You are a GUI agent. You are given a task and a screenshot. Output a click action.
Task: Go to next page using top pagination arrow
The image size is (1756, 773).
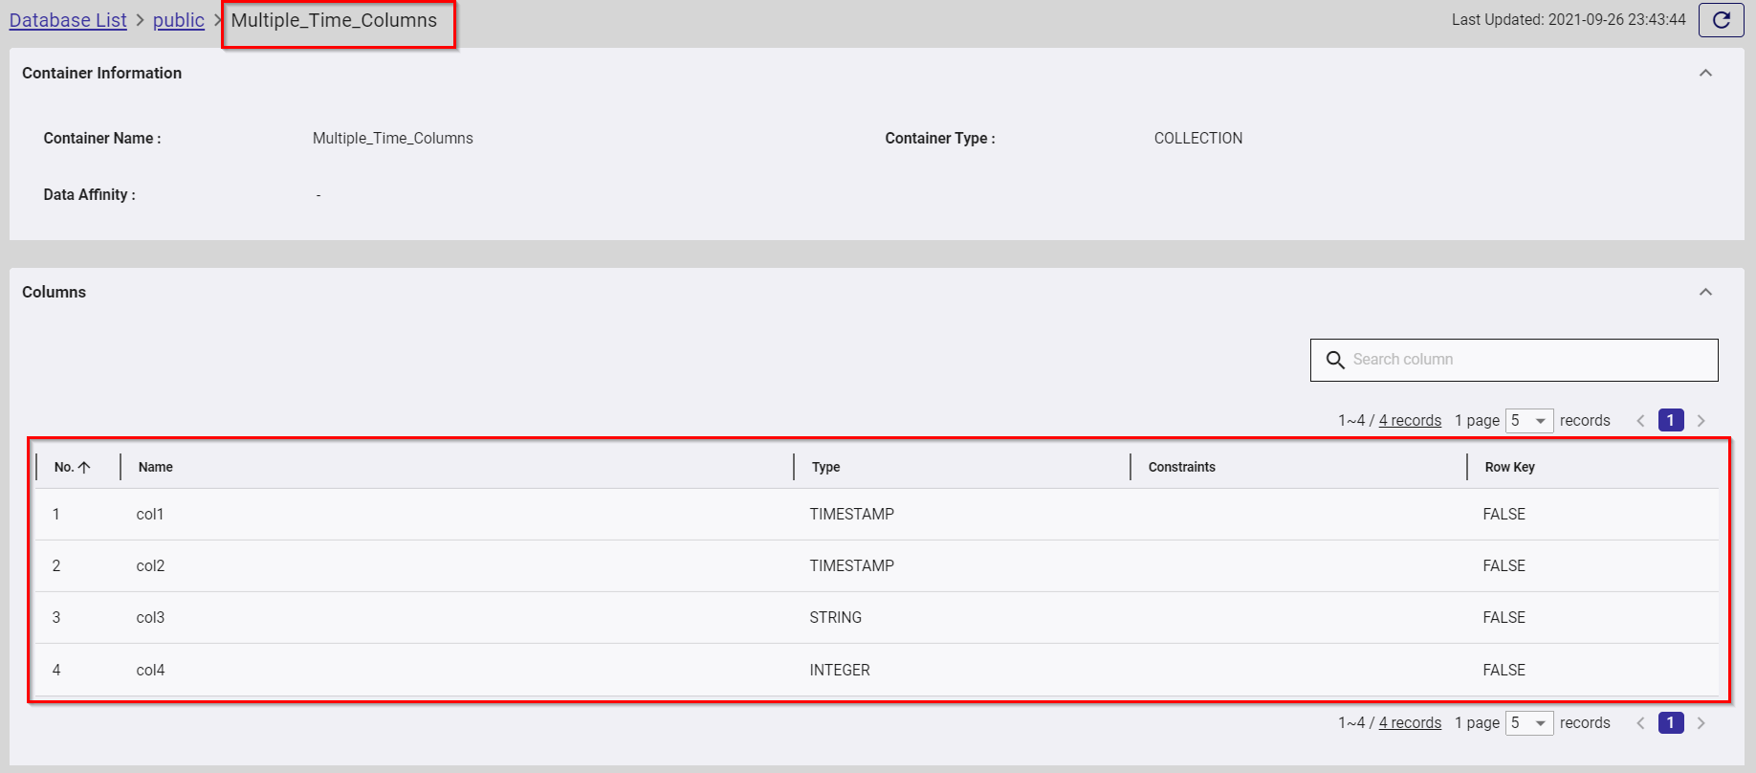tap(1701, 421)
